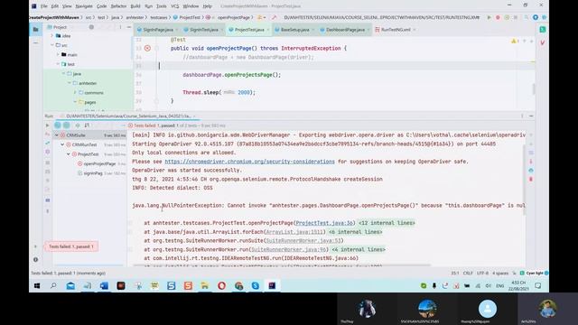
Task: Collapse the src folder
Action: 52,45
